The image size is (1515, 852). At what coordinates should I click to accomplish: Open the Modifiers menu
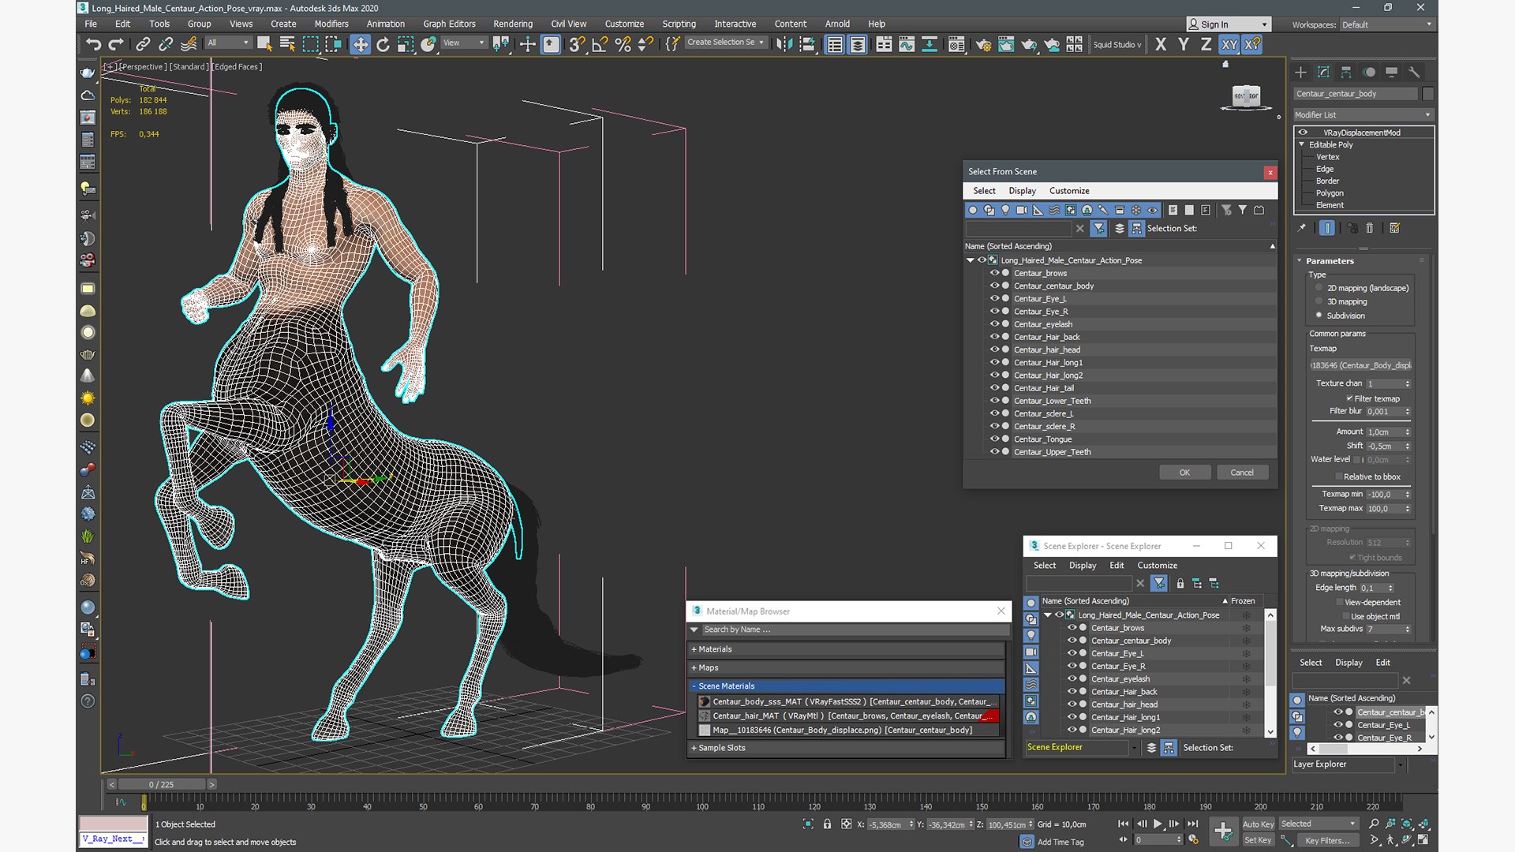click(x=331, y=24)
